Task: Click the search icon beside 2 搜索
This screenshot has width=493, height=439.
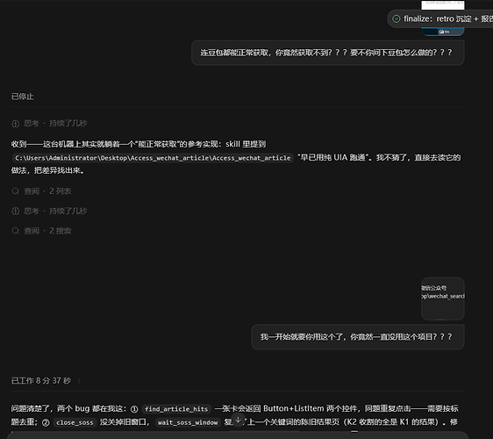Action: [x=16, y=231]
